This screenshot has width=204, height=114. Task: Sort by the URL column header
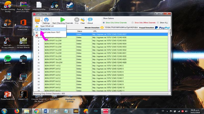click(130, 31)
